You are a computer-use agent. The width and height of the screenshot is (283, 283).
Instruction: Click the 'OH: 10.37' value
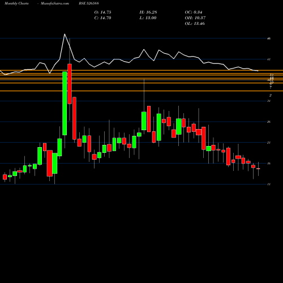click(x=195, y=18)
